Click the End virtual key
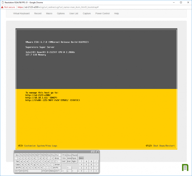This screenshot has height=176, width=192. coord(69,161)
